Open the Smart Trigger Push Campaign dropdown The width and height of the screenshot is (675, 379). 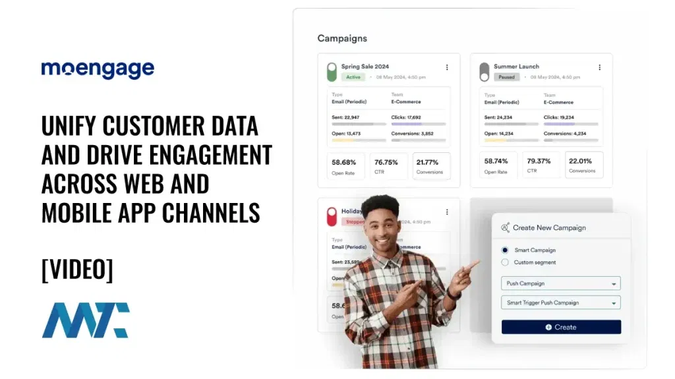pos(560,303)
